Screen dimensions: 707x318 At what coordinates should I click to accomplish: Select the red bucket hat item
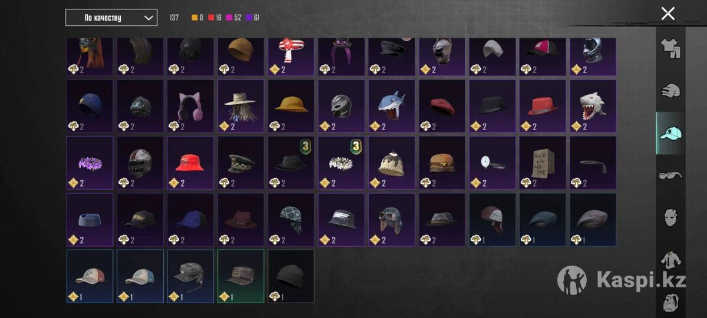pyautogui.click(x=190, y=163)
